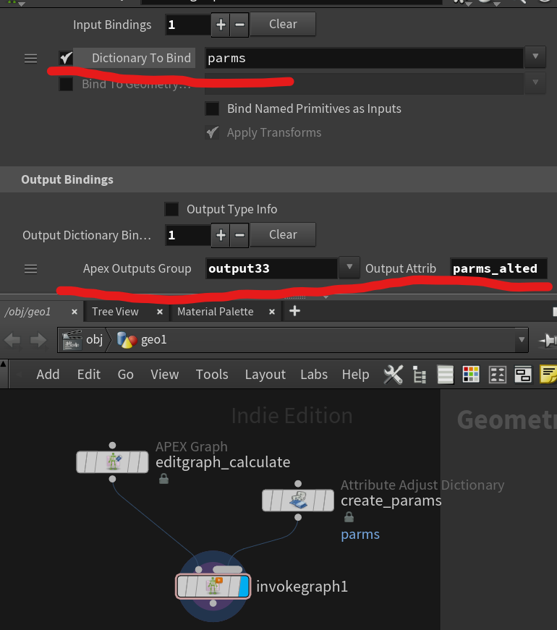Add an Output Dictionary Binding with plus

coord(221,235)
